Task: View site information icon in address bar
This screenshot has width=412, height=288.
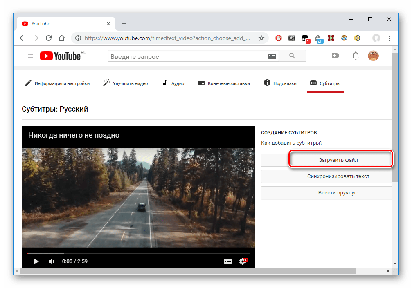Action: click(x=78, y=38)
